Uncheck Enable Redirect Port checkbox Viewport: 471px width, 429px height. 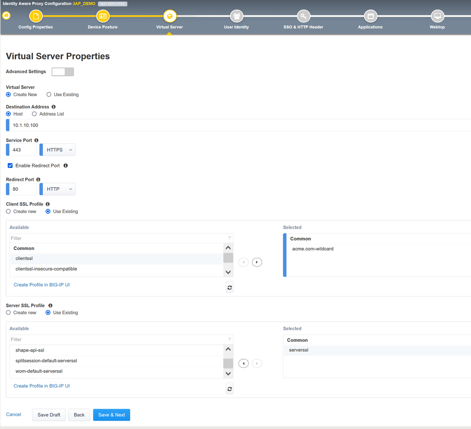coord(10,165)
